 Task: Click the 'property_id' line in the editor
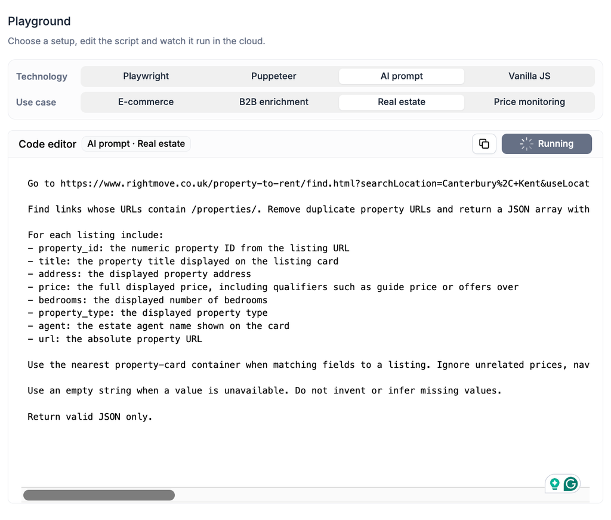point(188,248)
